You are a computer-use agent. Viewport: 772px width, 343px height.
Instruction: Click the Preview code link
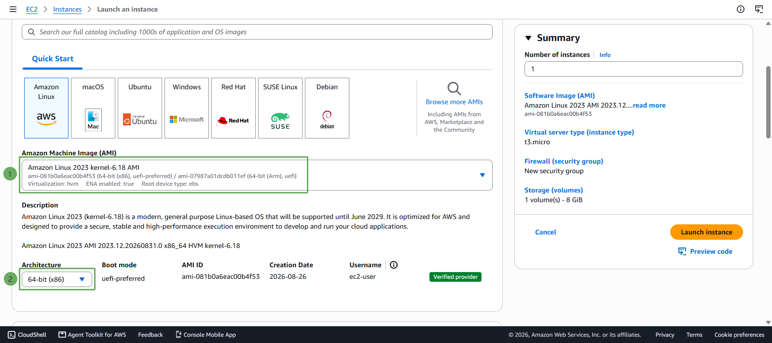tap(711, 251)
